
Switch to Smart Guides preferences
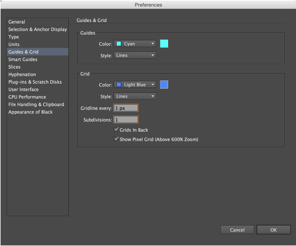[x=38, y=59]
